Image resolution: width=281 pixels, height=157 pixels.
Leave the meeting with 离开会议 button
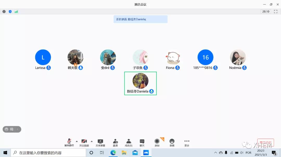click(266, 142)
